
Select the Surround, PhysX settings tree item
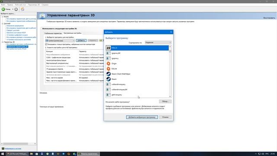pyautogui.click(x=16, y=49)
